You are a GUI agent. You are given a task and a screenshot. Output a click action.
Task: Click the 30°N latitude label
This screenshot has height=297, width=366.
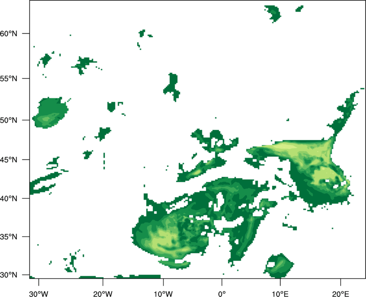[9, 275]
